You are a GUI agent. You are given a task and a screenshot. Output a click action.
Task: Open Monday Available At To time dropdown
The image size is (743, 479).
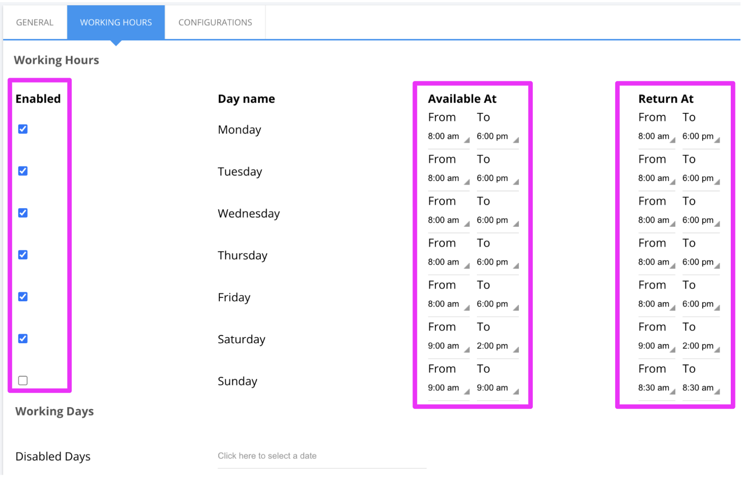click(x=498, y=136)
